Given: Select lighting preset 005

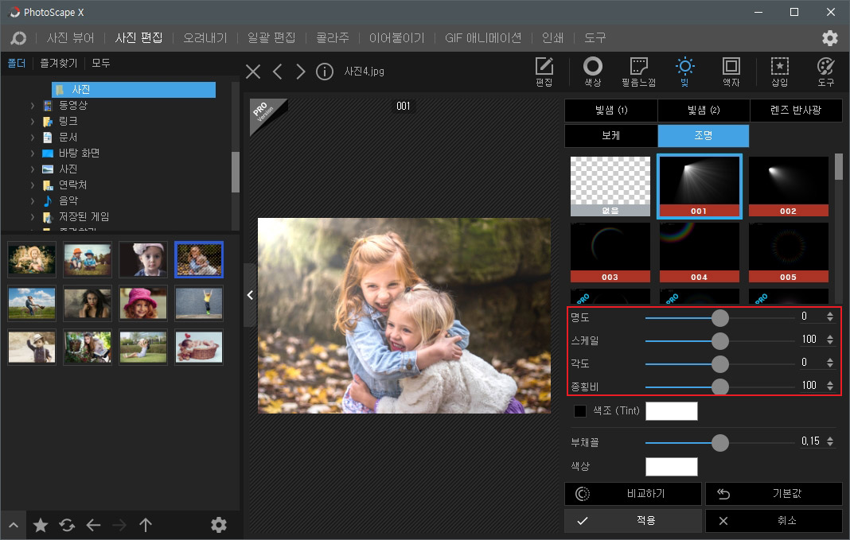Looking at the screenshot, I should (x=788, y=252).
